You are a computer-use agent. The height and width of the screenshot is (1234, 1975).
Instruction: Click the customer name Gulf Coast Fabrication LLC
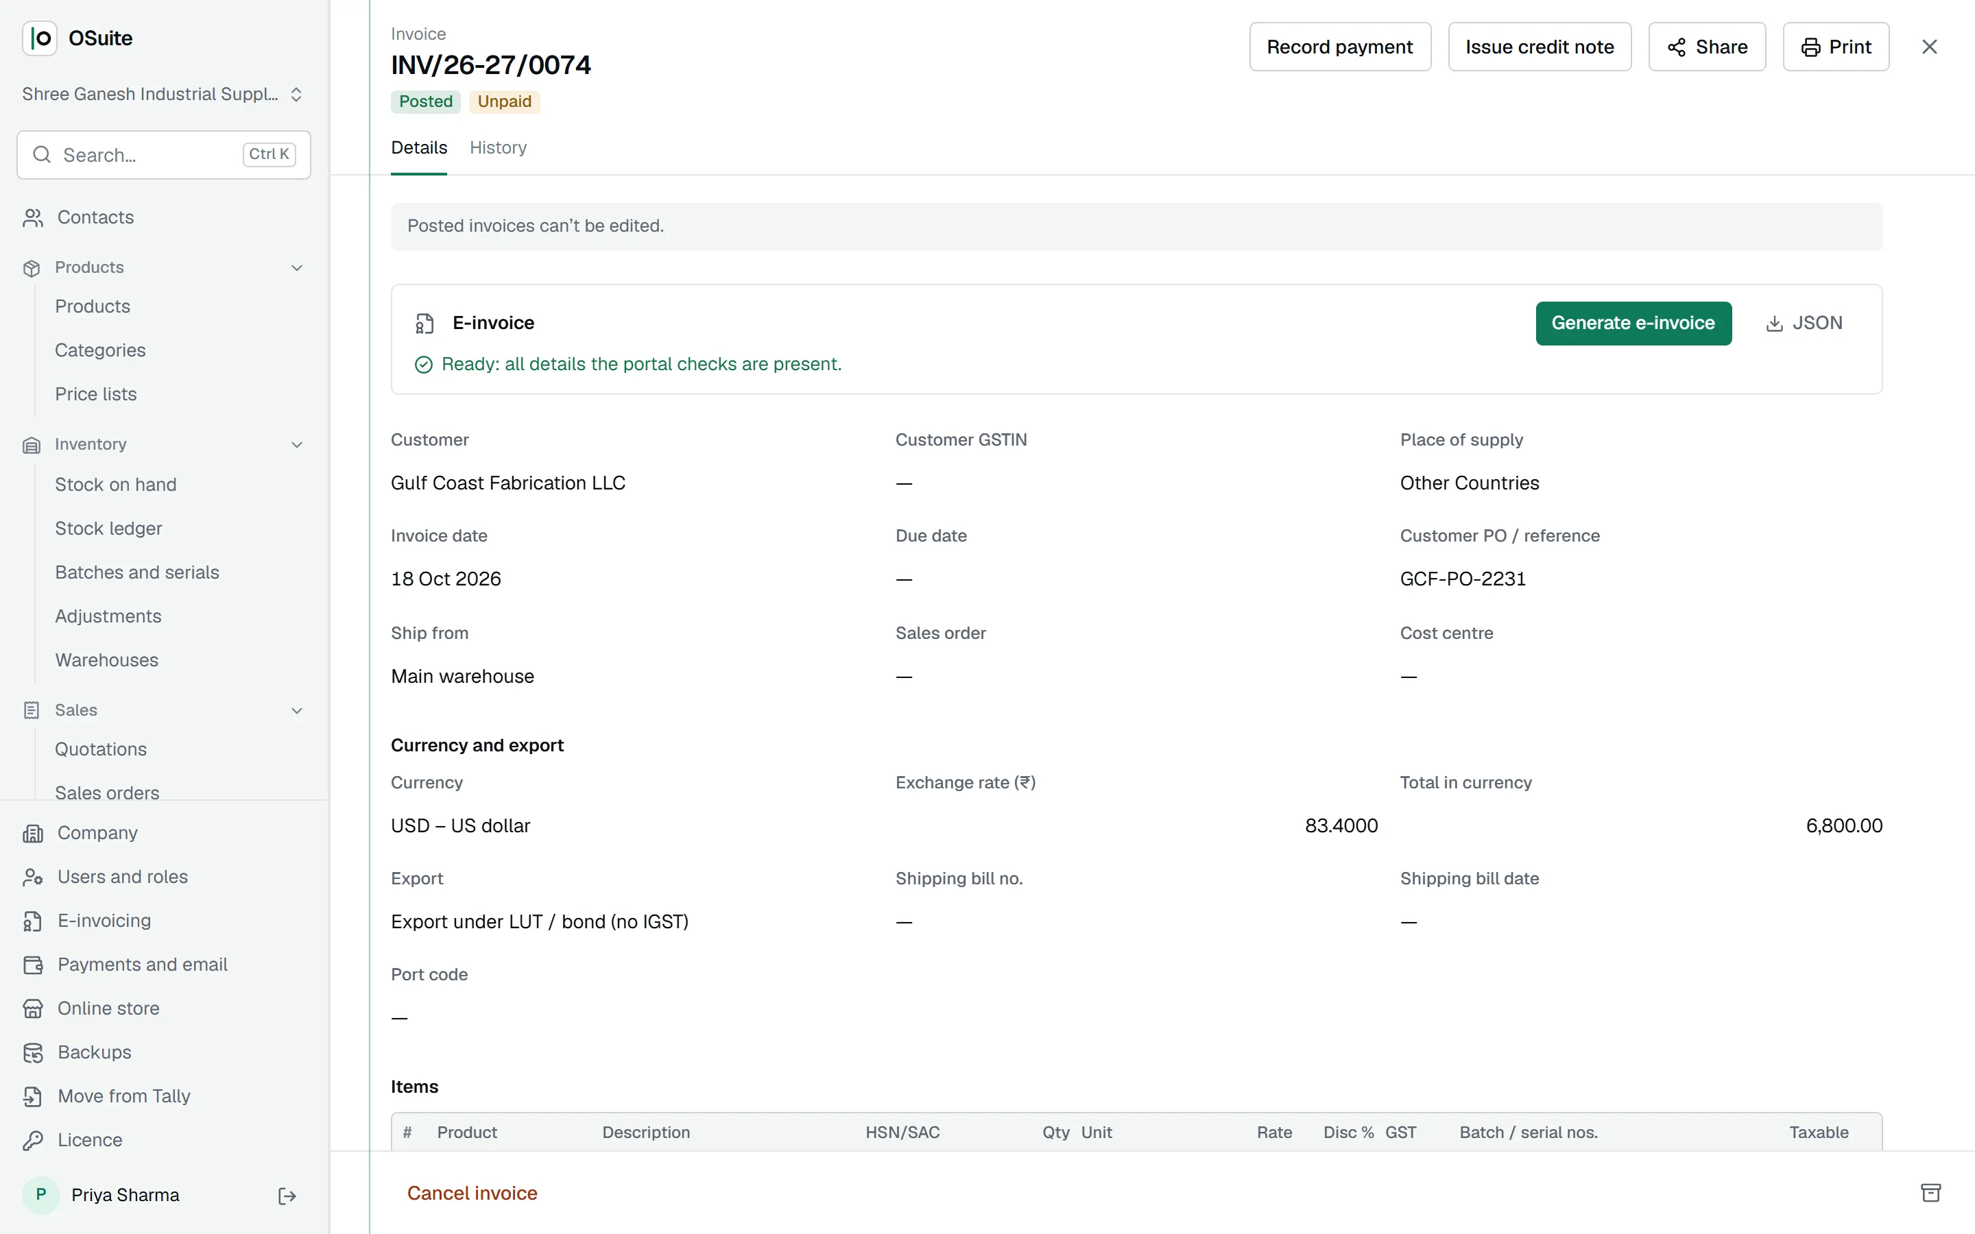coord(507,483)
